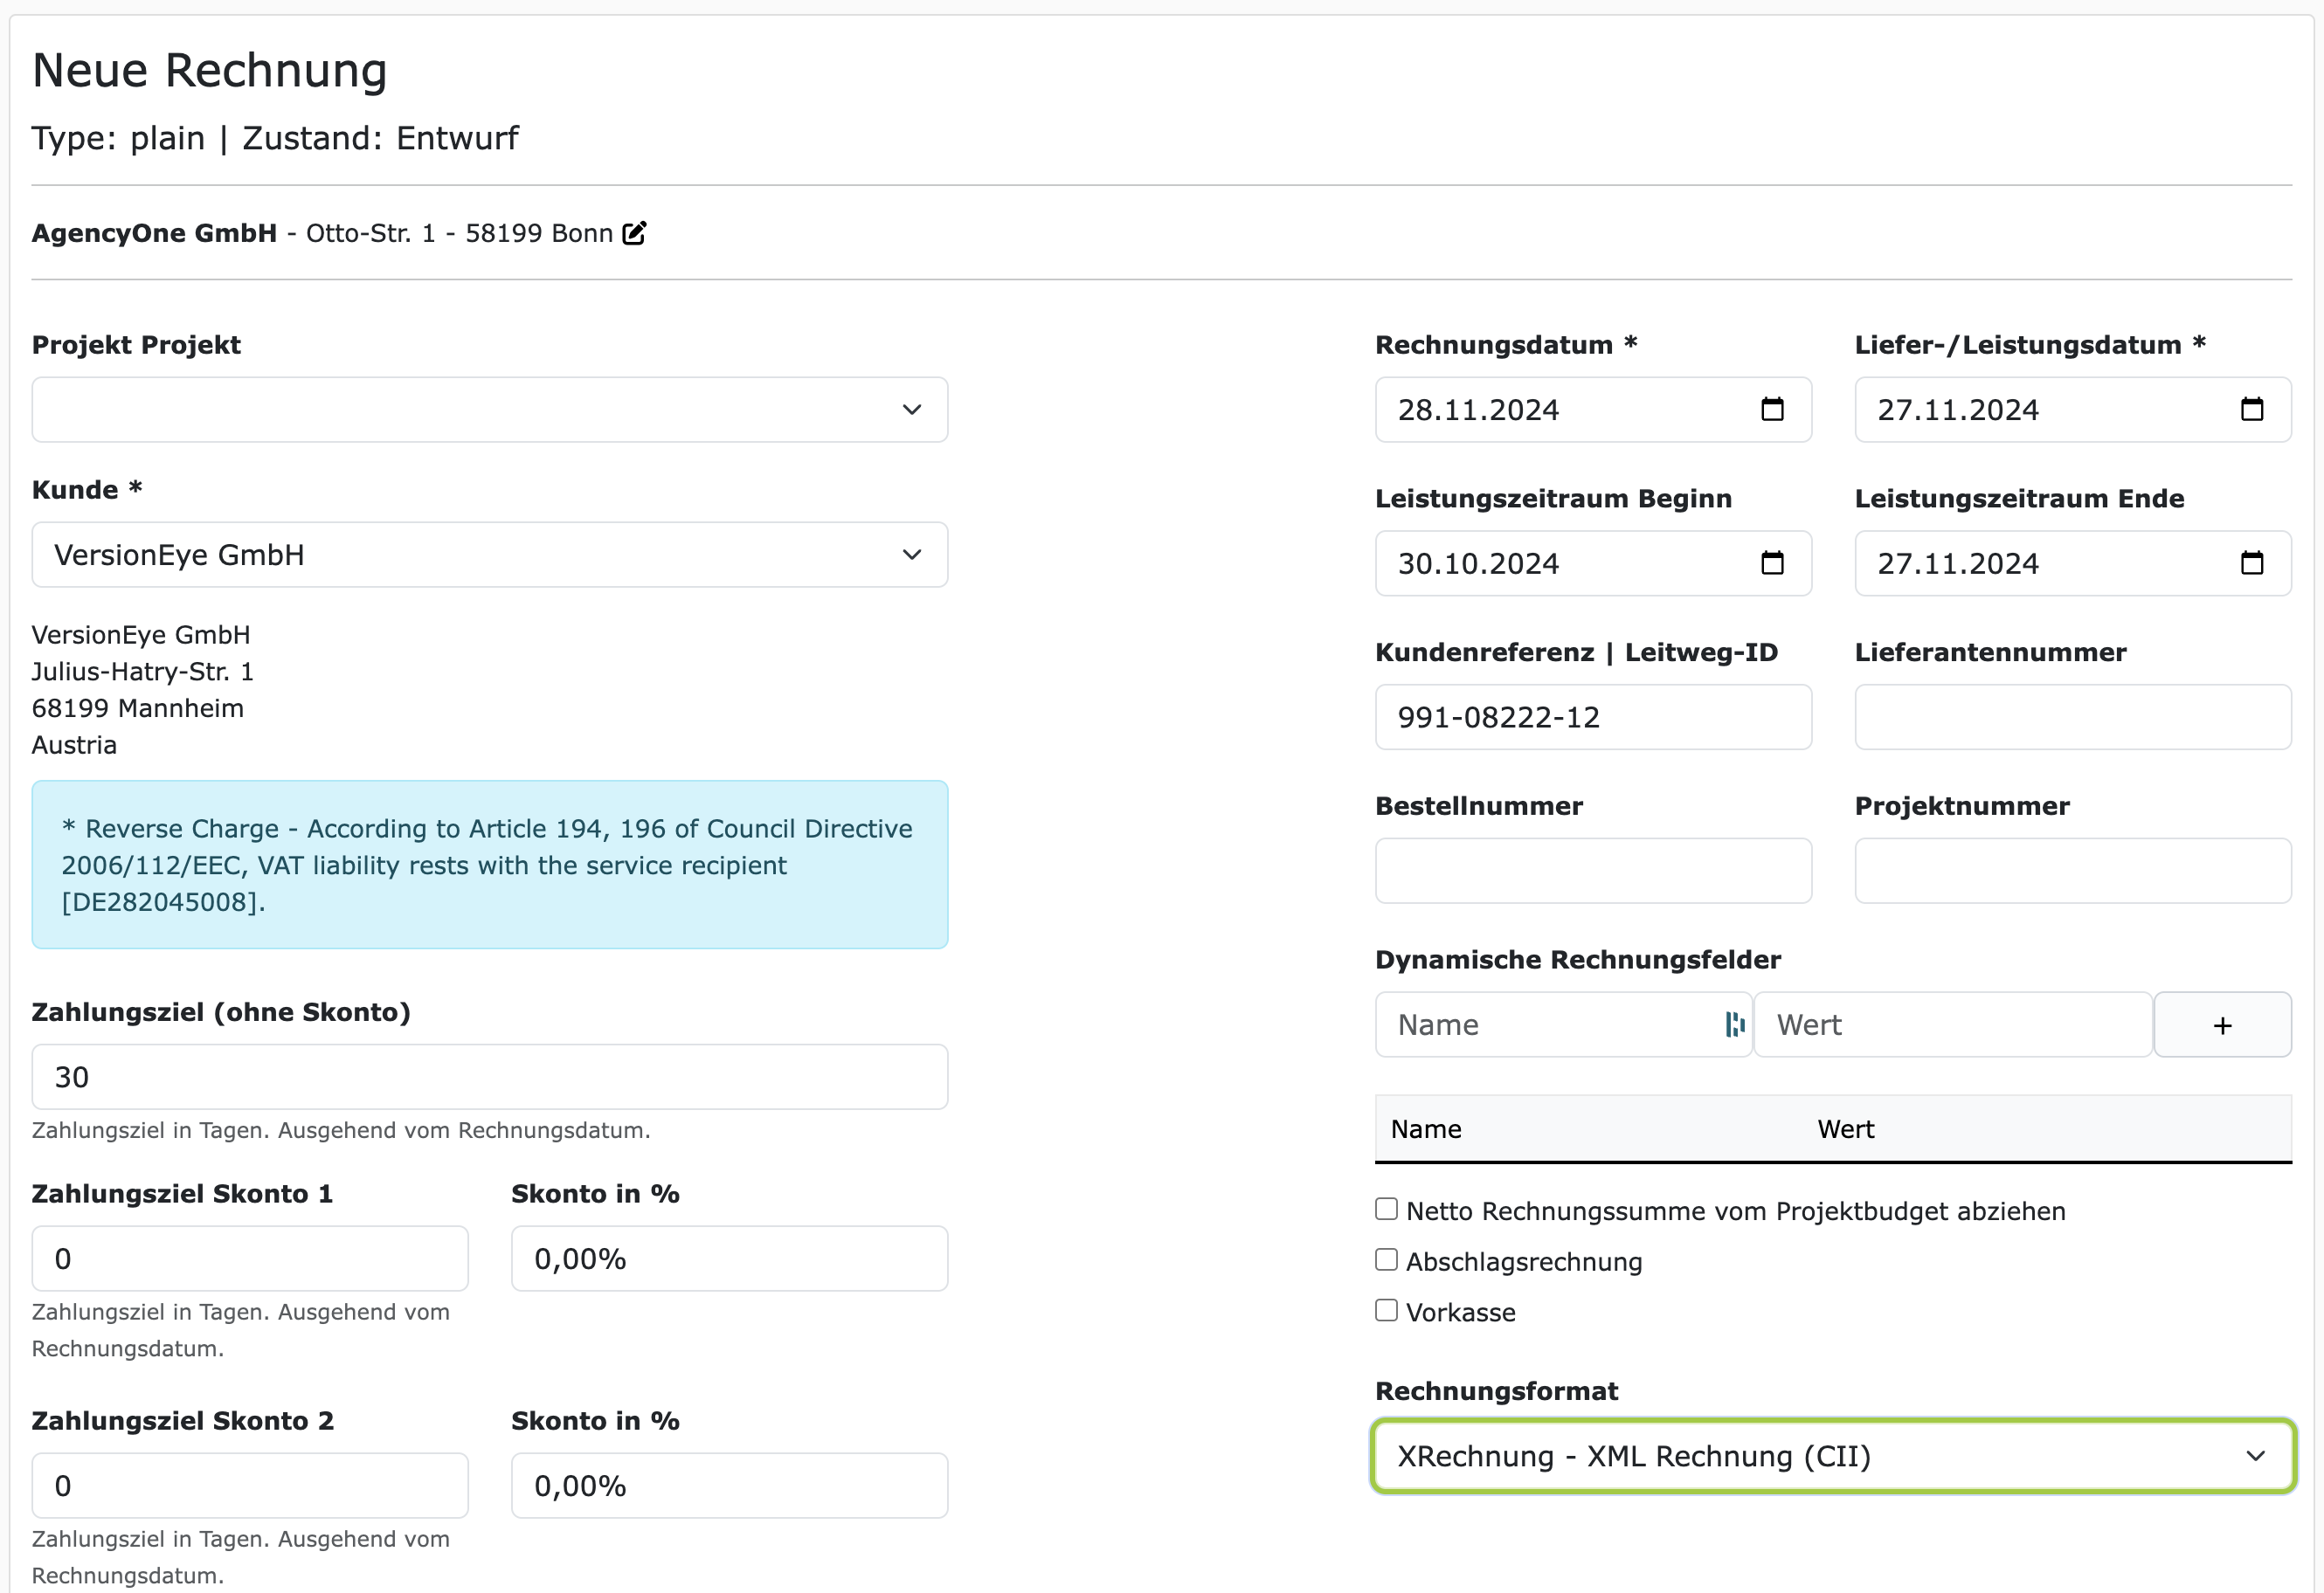Focus the Lieferantennummer input field
The image size is (2324, 1593).
pyautogui.click(x=2072, y=718)
